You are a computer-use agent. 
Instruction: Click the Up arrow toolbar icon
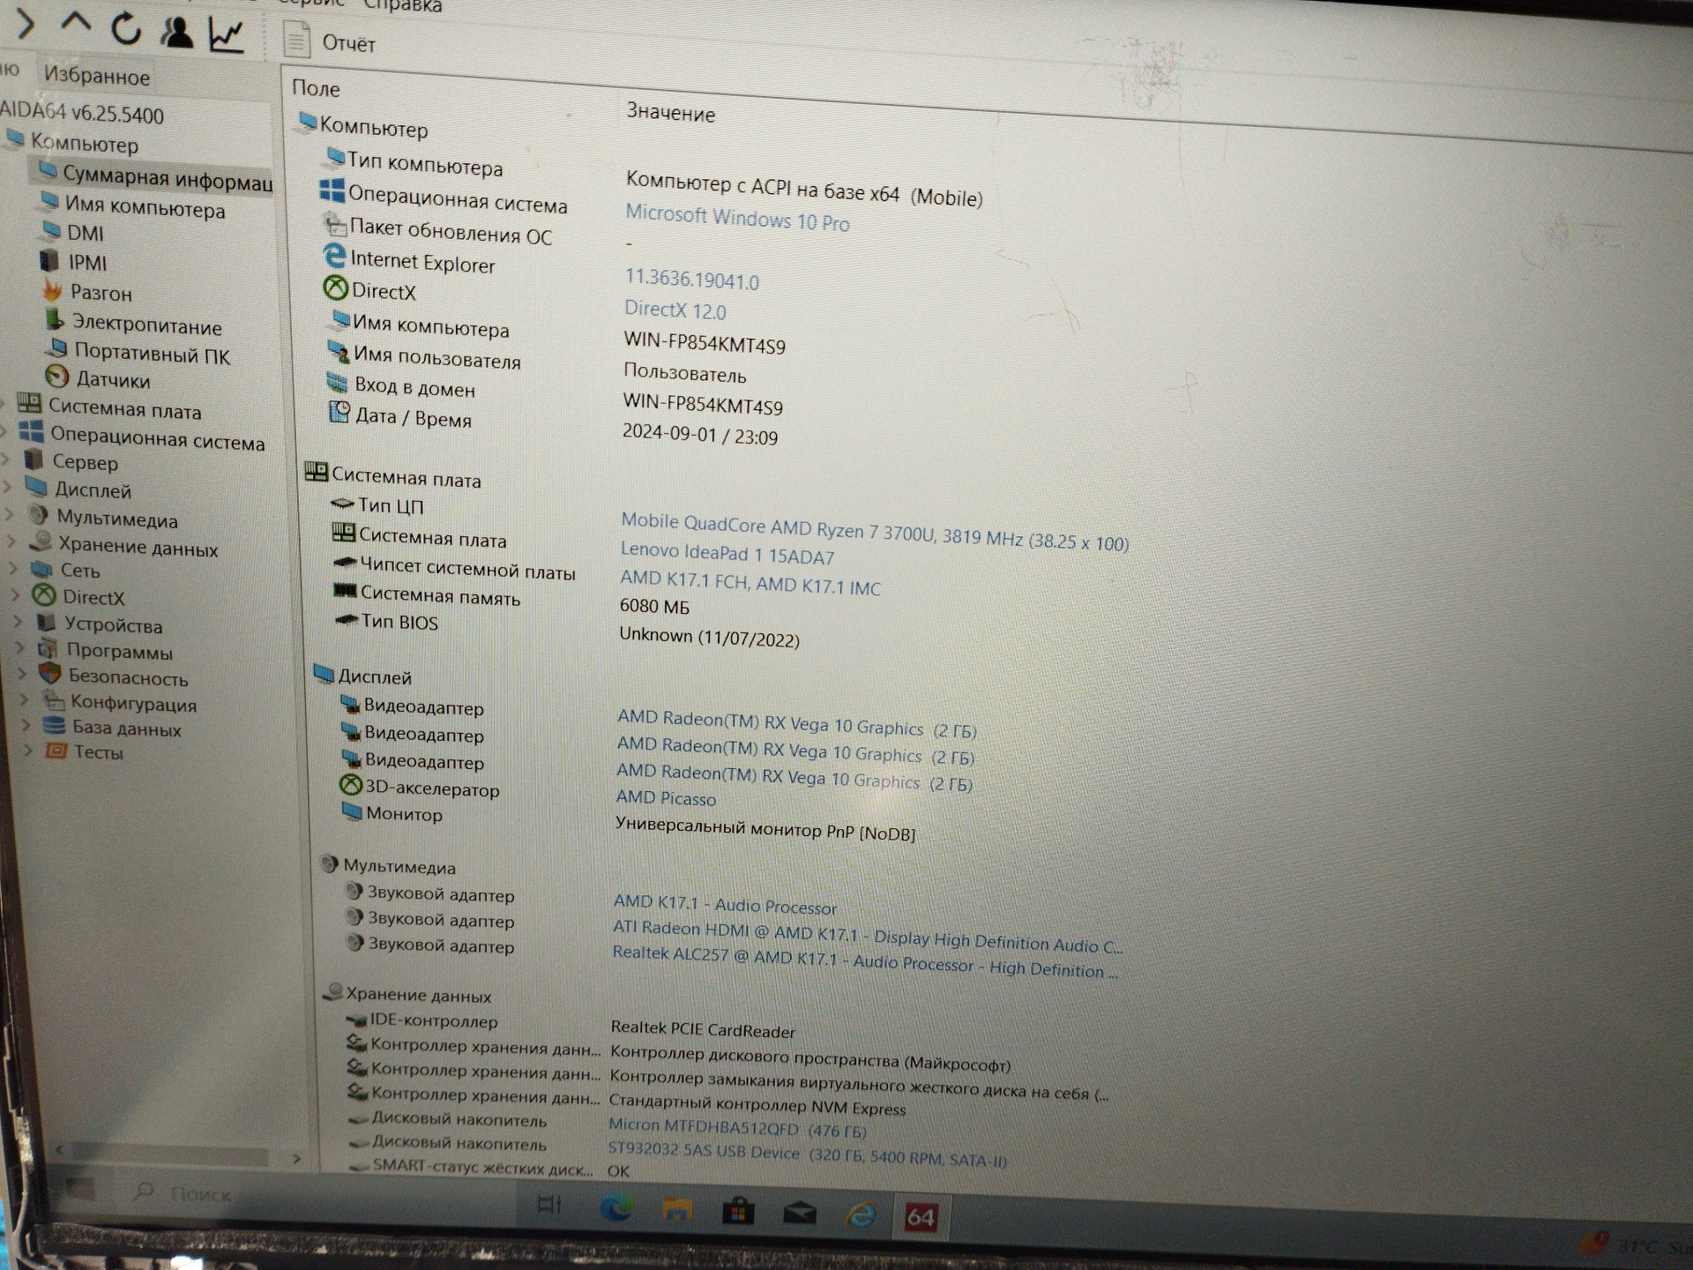click(76, 24)
